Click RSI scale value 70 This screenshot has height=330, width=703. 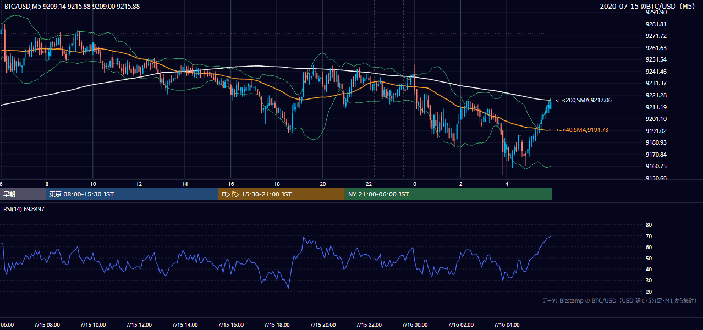click(649, 236)
